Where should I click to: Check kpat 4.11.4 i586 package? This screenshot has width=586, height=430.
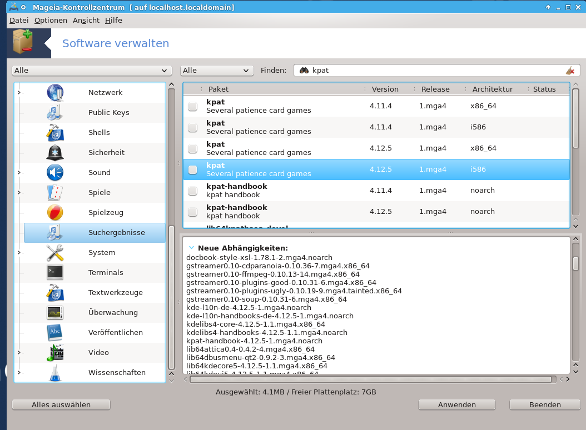click(x=192, y=127)
